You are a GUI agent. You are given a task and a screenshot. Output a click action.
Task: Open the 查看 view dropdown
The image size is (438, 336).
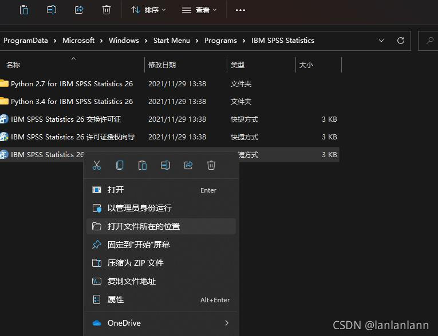tap(199, 10)
